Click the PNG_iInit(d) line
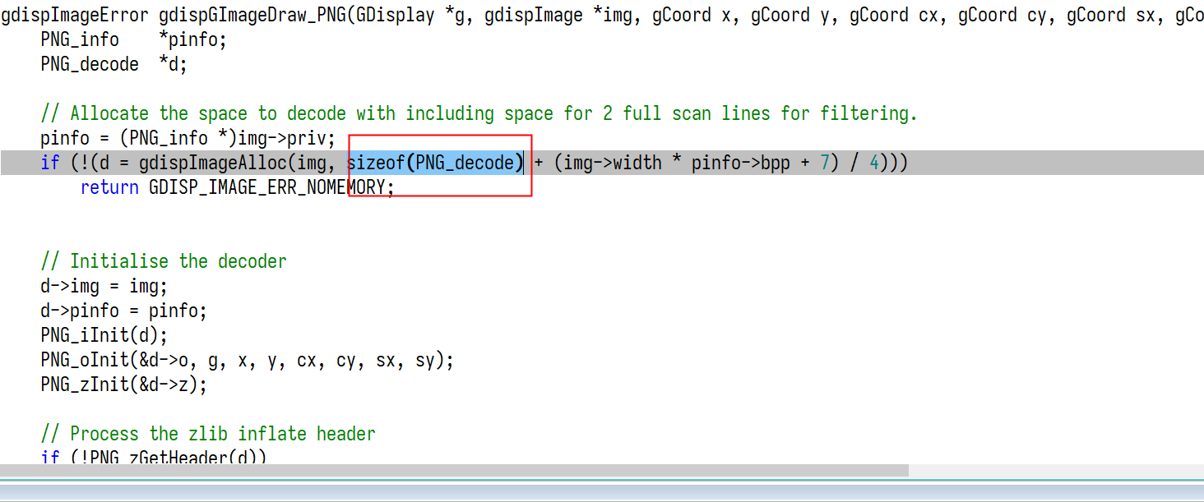Image resolution: width=1204 pixels, height=502 pixels. point(104,335)
